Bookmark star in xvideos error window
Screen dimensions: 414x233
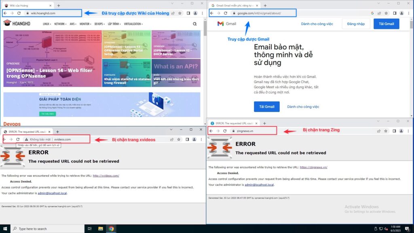[x=179, y=139]
